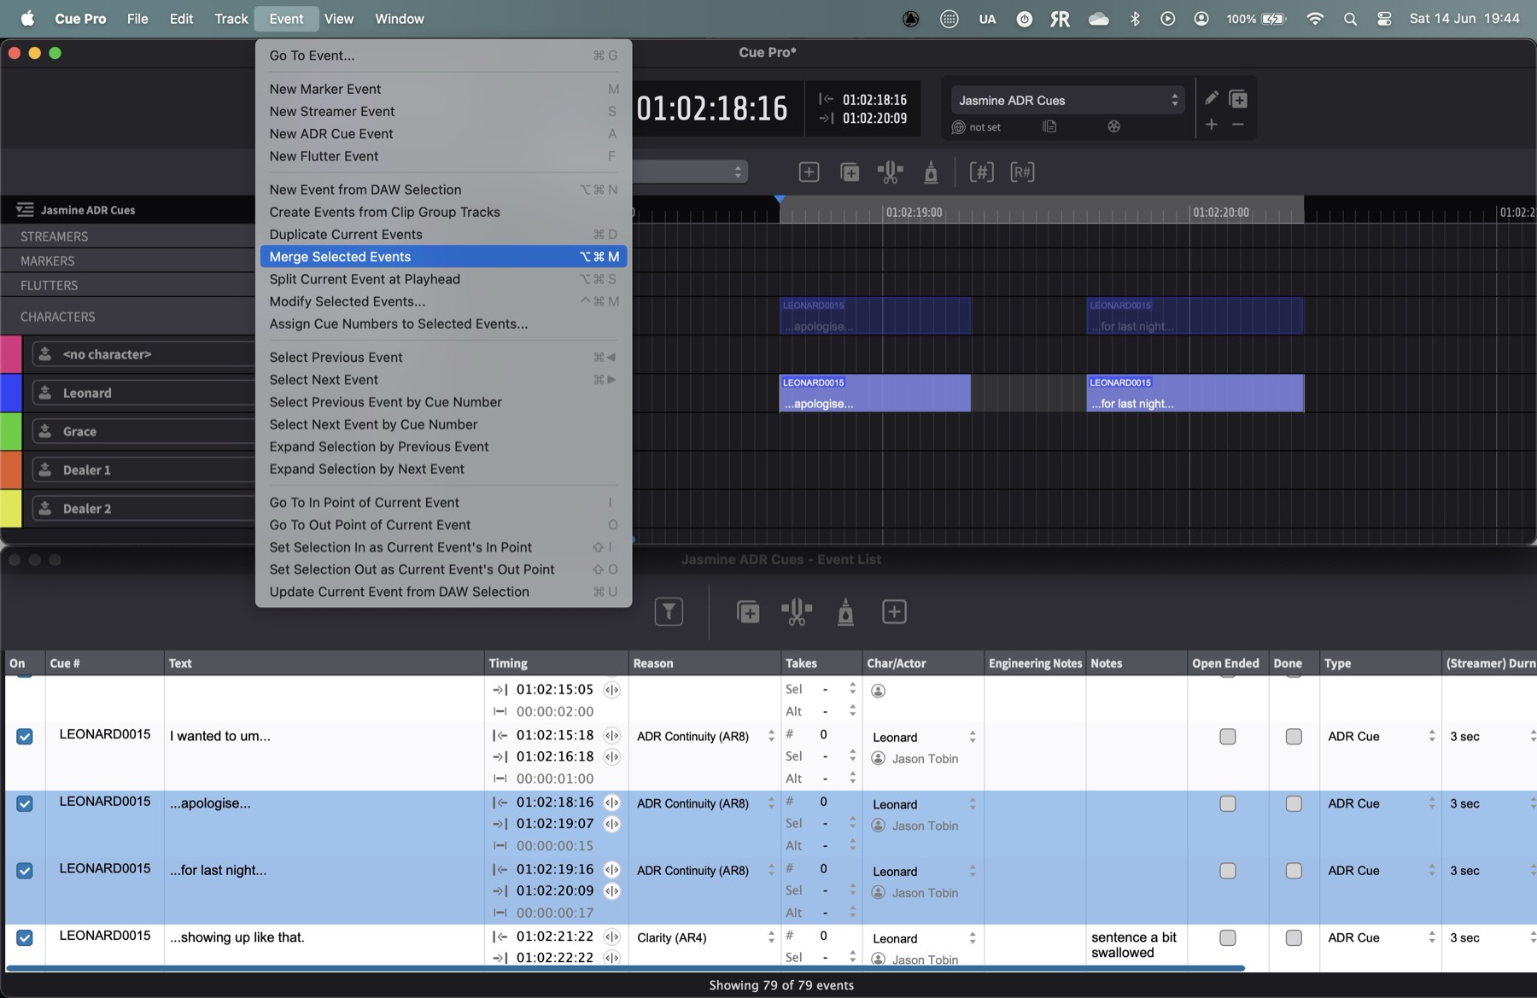Viewport: 1537px width, 998px height.
Task: Choose Assign Cue Numbers to Selected Events...
Action: tap(443, 324)
